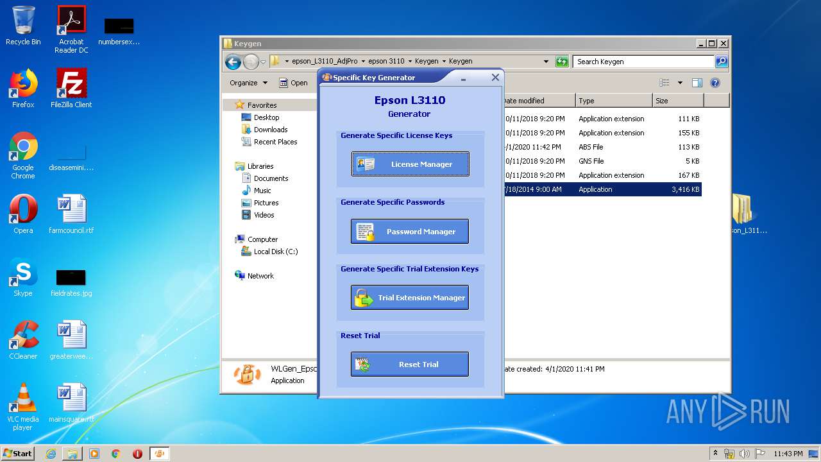Open Firefox desktop icon
This screenshot has width=821, height=462.
23,89
